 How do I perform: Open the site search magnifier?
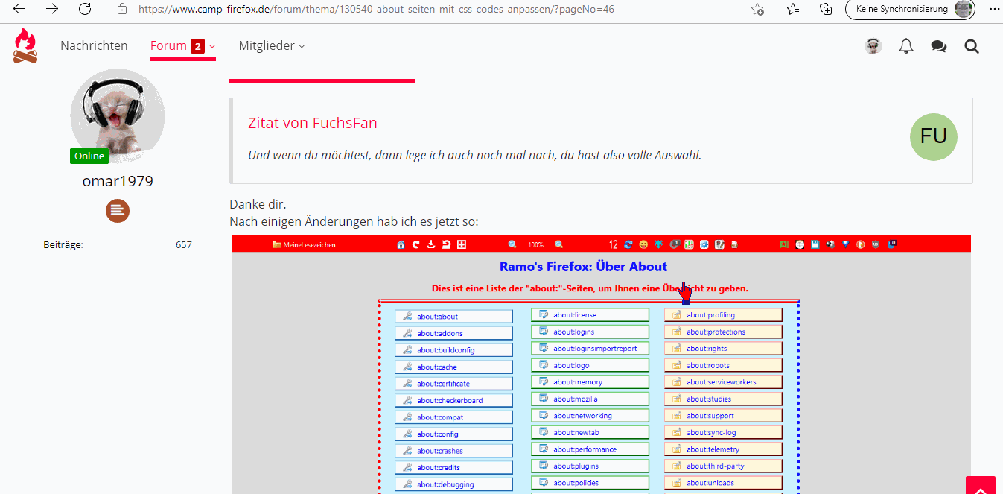[x=972, y=46]
